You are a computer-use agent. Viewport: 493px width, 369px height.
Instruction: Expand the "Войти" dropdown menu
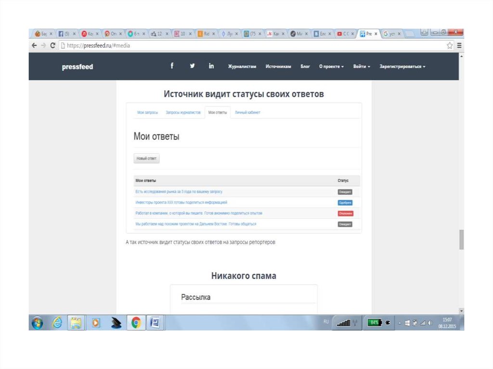tap(362, 67)
